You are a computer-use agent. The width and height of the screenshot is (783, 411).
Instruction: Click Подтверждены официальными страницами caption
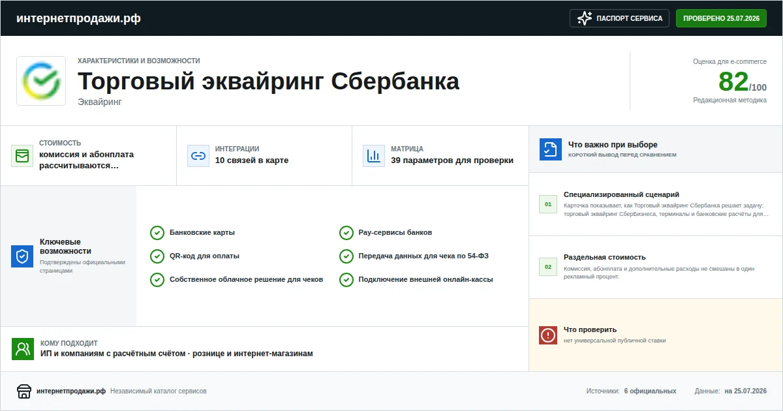tap(82, 266)
